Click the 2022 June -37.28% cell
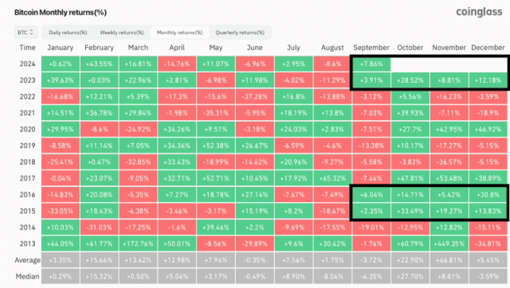510x288 pixels. (255, 97)
